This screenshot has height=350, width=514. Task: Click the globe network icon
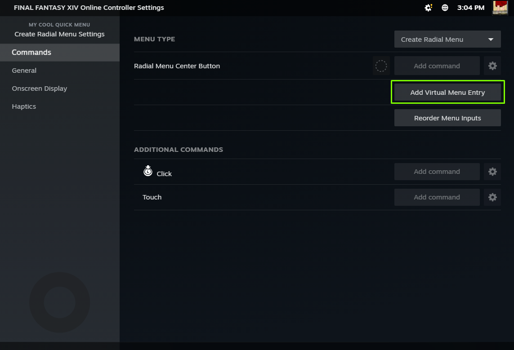(445, 8)
